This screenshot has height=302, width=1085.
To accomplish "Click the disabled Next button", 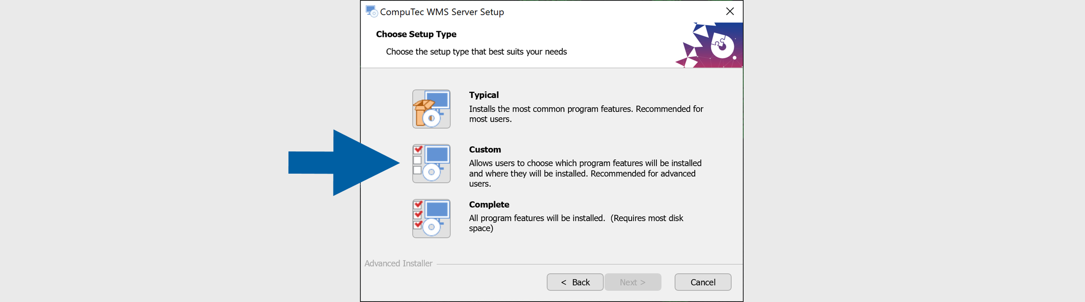I will [x=633, y=282].
